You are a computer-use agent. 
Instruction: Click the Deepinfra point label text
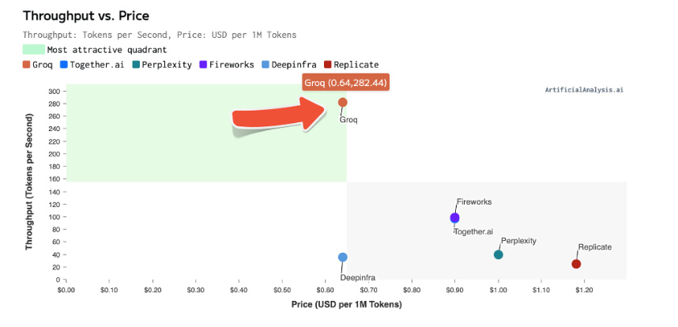[x=357, y=277]
